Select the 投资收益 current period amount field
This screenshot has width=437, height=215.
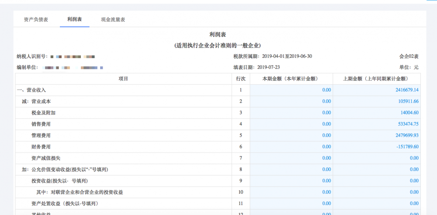pos(291,181)
